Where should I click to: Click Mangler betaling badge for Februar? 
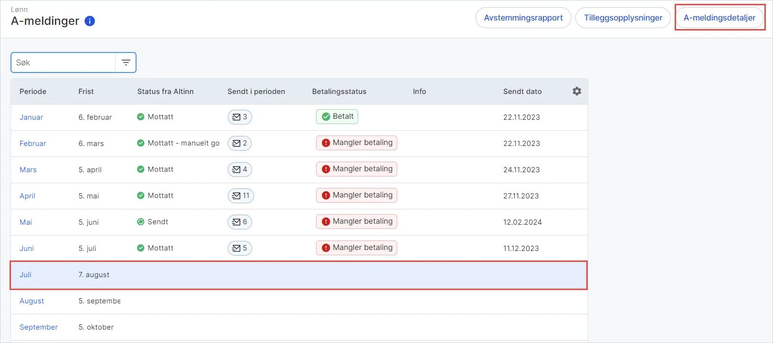click(x=357, y=143)
